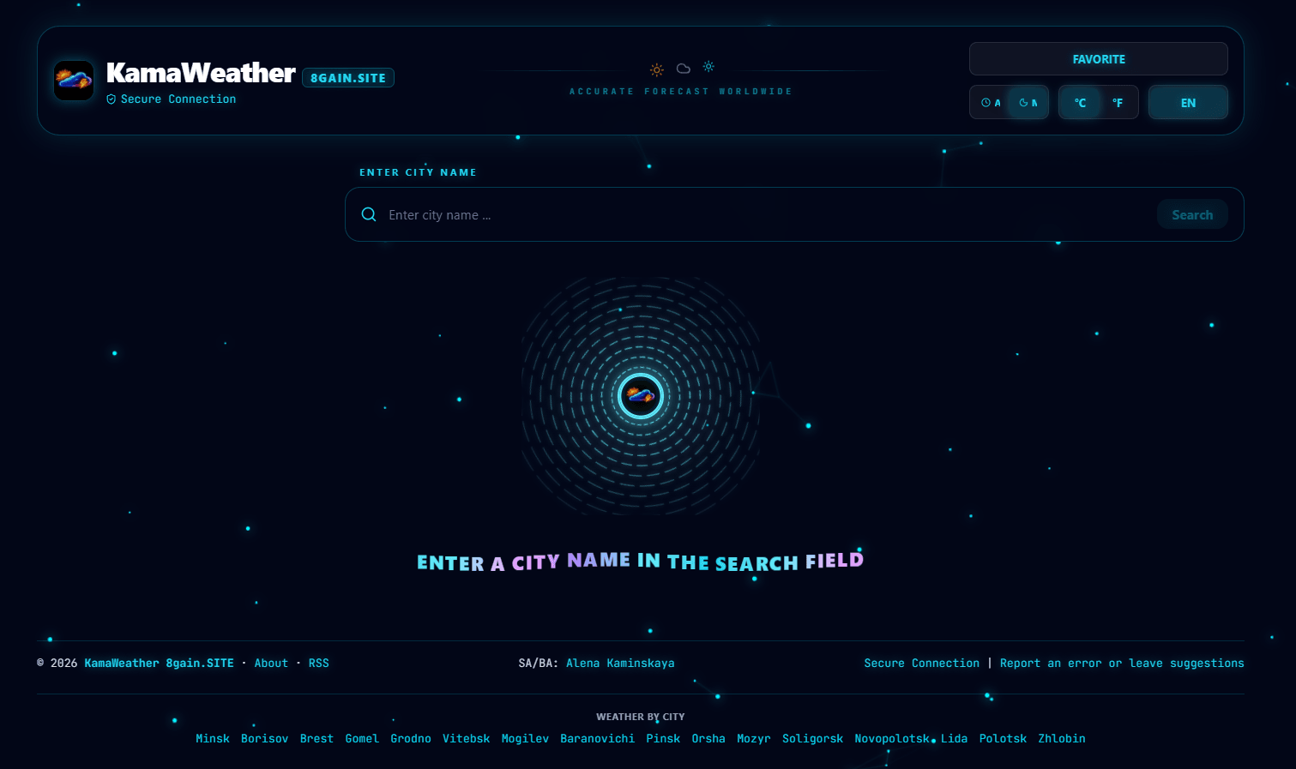1296x769 pixels.
Task: Click the WEATHER BY CITY heading
Action: pyautogui.click(x=641, y=717)
